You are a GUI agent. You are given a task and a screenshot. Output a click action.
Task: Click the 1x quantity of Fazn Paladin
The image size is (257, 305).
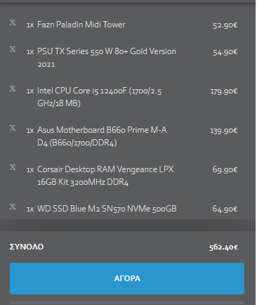click(x=30, y=25)
